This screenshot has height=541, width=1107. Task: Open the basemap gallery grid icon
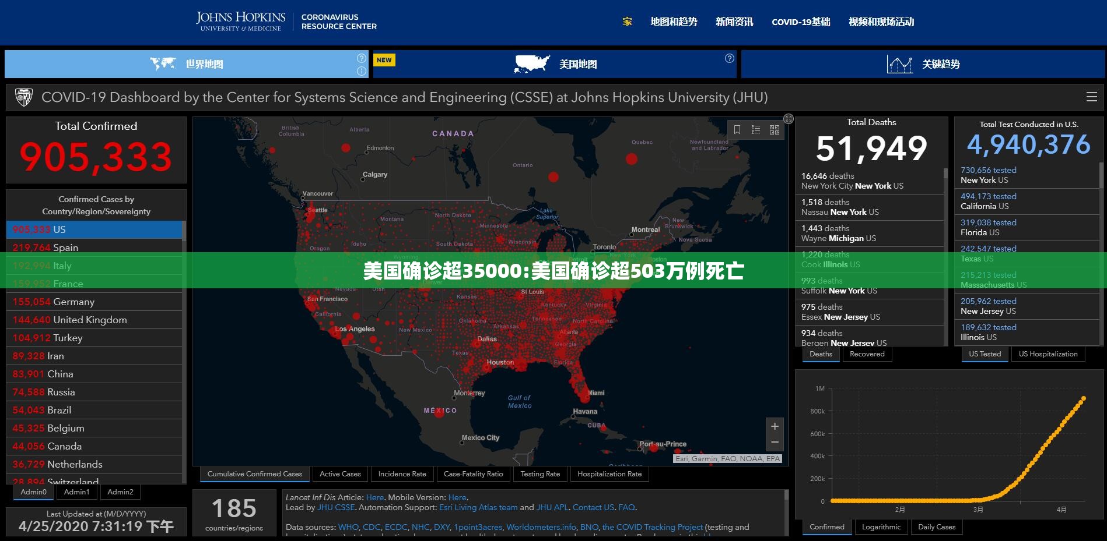click(x=775, y=130)
